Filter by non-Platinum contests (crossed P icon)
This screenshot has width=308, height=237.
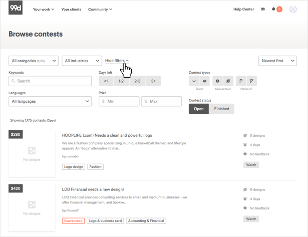[251, 81]
